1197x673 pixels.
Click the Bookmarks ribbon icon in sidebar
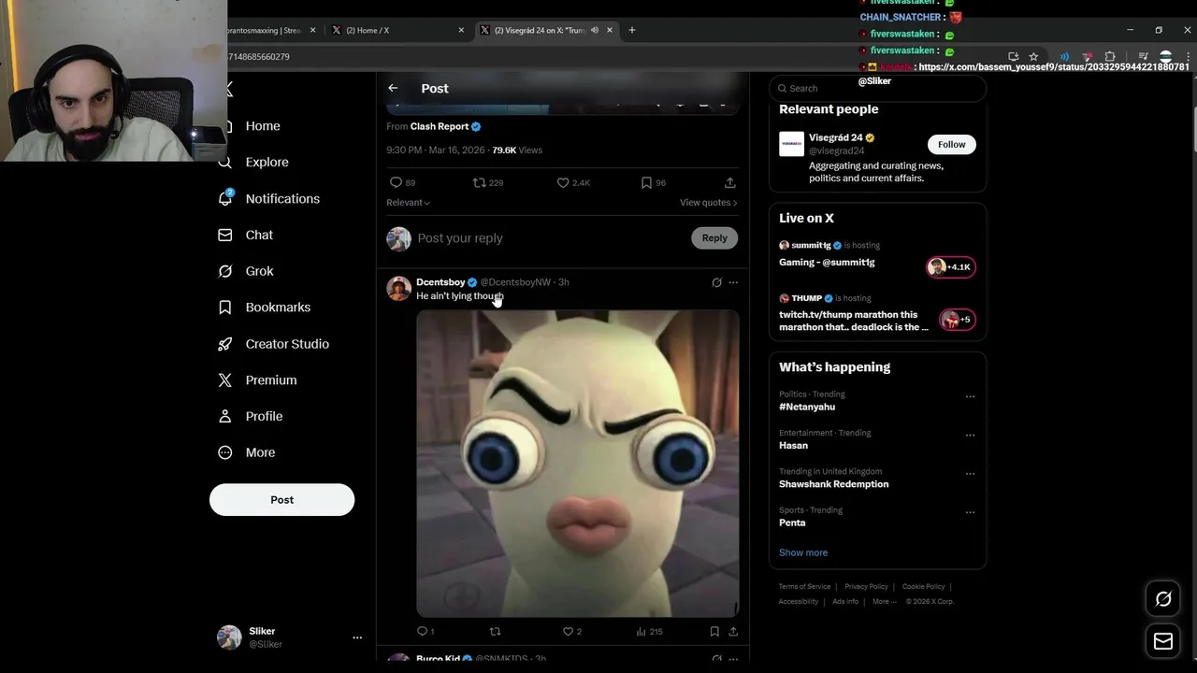224,308
